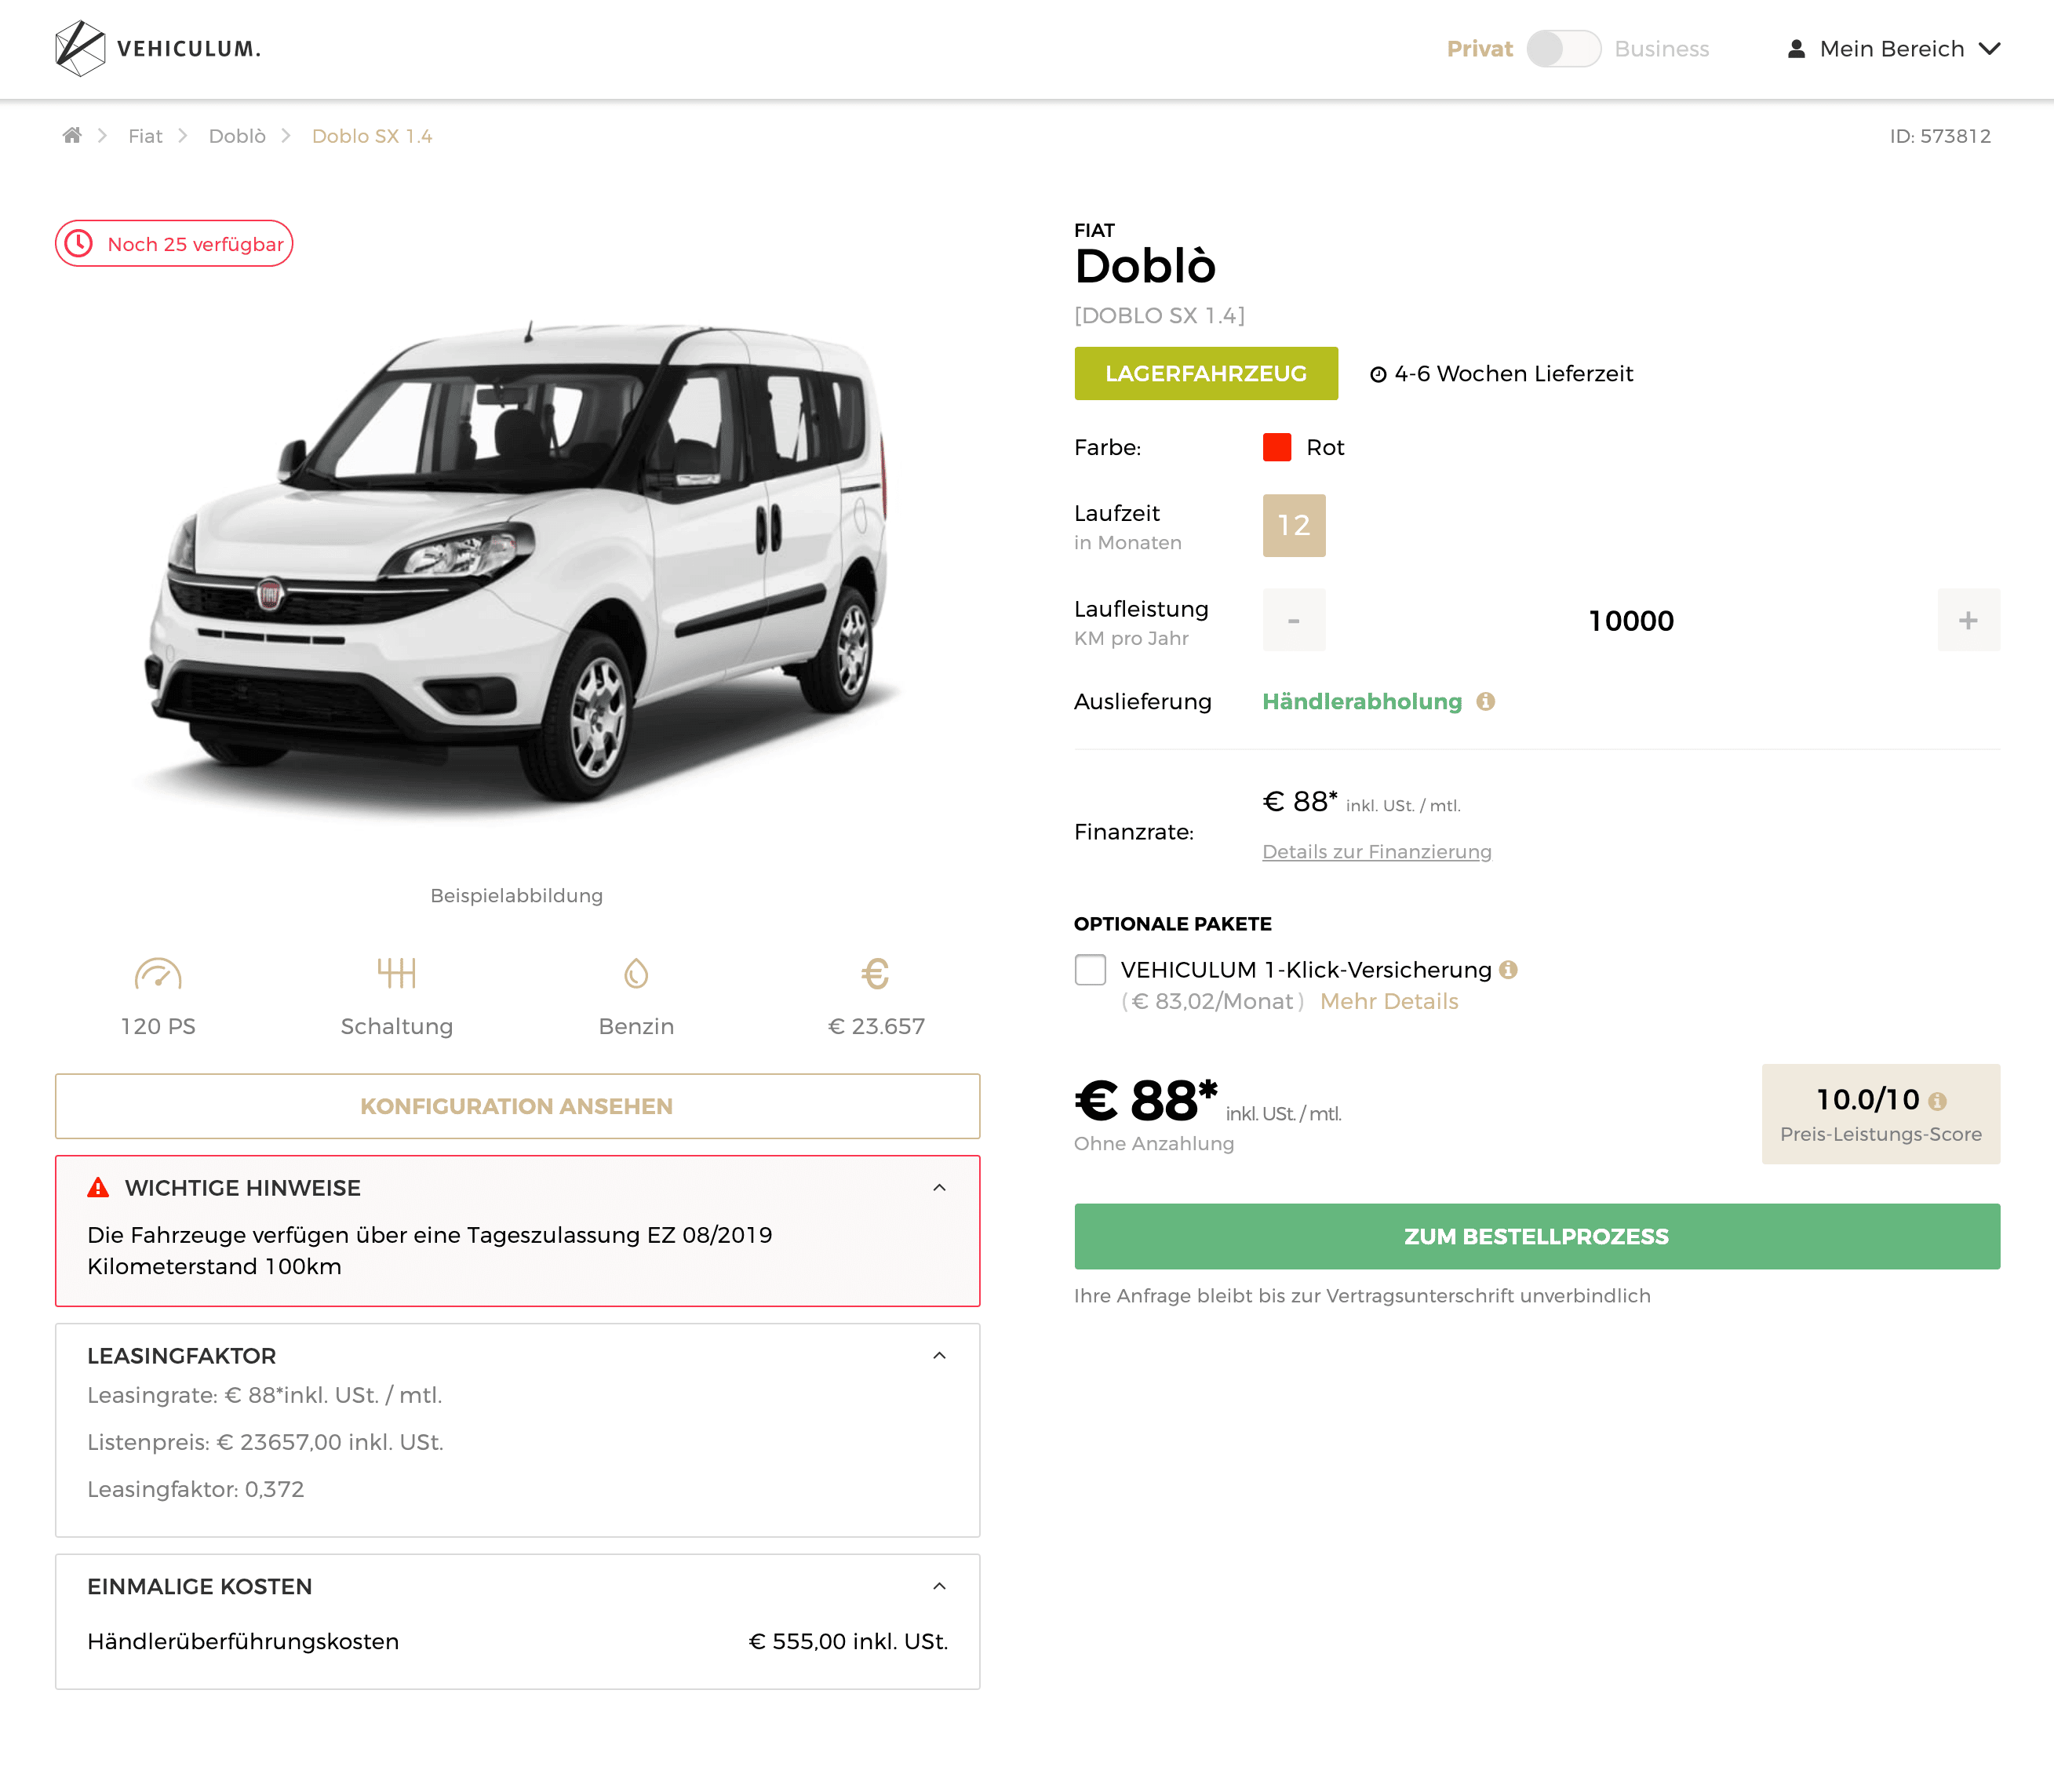Open the Mein Bereich dropdown
Viewport: 2054px width, 1792px height.
coord(1893,48)
